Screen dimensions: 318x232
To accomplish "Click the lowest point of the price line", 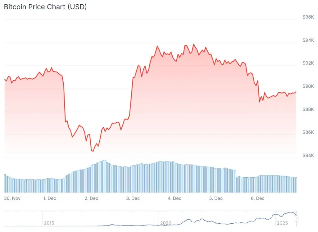I will click(93, 151).
